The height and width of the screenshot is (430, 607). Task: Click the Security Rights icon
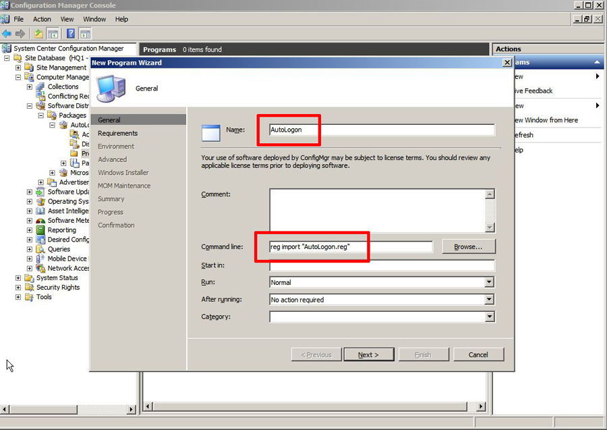point(29,288)
